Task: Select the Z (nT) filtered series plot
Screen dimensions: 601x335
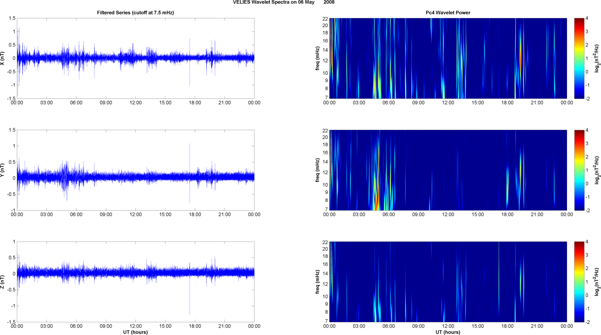Action: (x=135, y=282)
